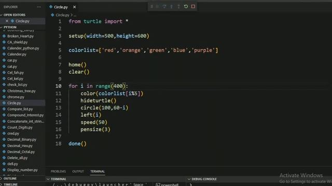The width and height of the screenshot is (332, 186).
Task: Grab the debug toolbar drag handle
Action: pyautogui.click(x=151, y=7)
